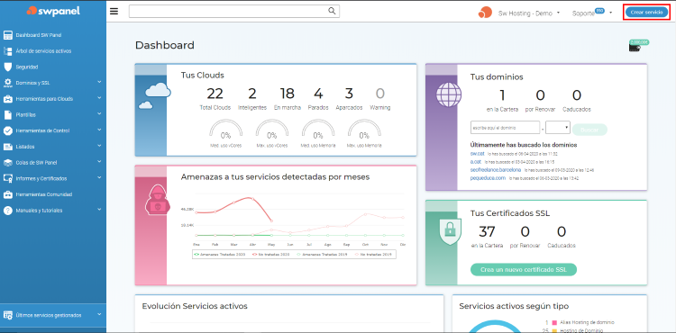Screen dimensions: 676x333
Task: Click the Soporte notification badge
Action: [599, 10]
